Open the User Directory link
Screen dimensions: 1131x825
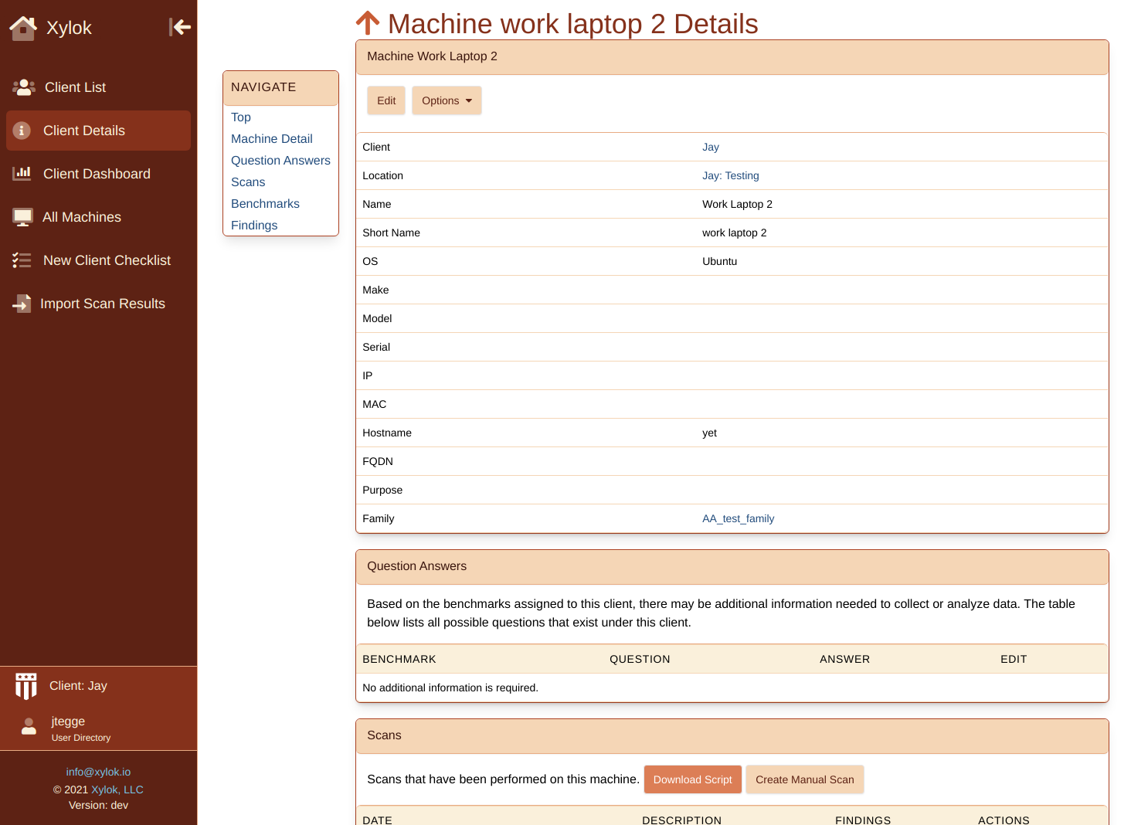81,738
